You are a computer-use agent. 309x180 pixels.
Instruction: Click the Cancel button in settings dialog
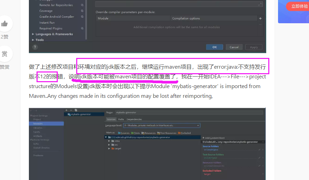click(x=234, y=47)
